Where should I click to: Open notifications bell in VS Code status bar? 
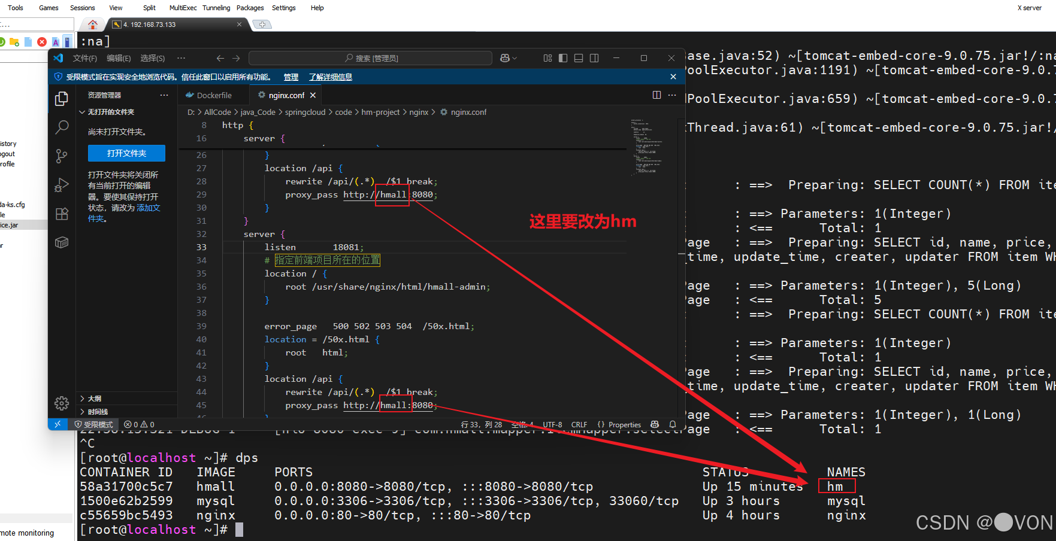(673, 424)
